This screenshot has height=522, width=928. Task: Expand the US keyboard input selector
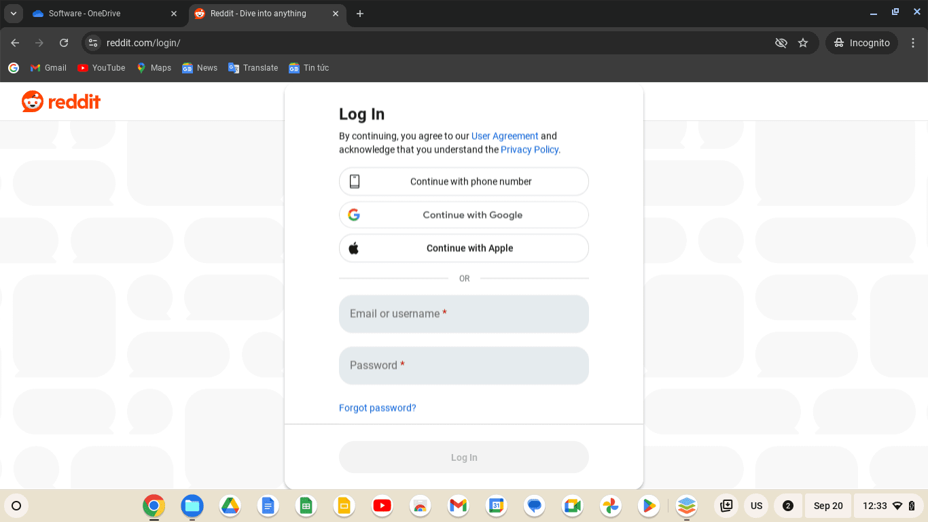pyautogui.click(x=756, y=506)
